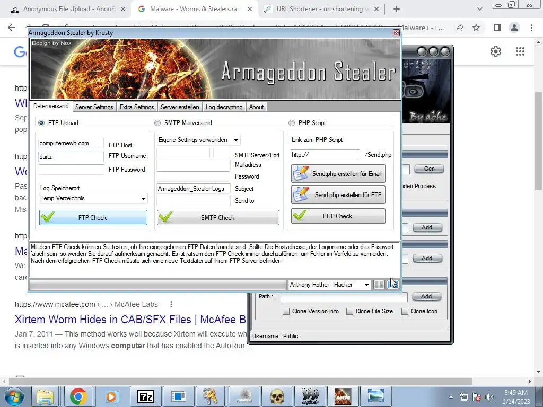Click the browser horizontal scrollbar
The width and height of the screenshot is (543, 407).
coord(241,381)
